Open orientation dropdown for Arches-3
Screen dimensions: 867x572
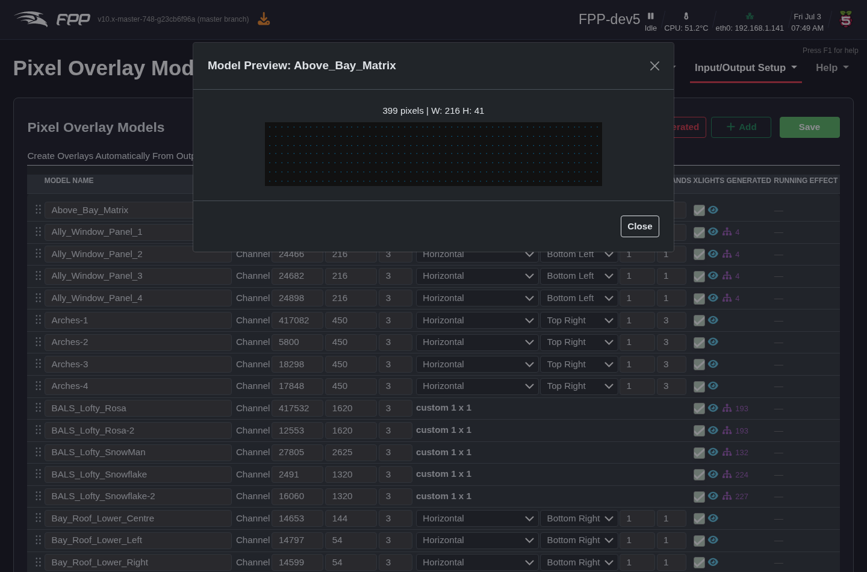(477, 364)
